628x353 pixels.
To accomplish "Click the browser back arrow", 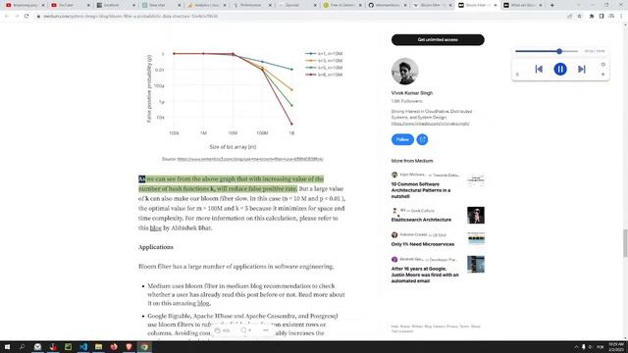I will (x=7, y=16).
